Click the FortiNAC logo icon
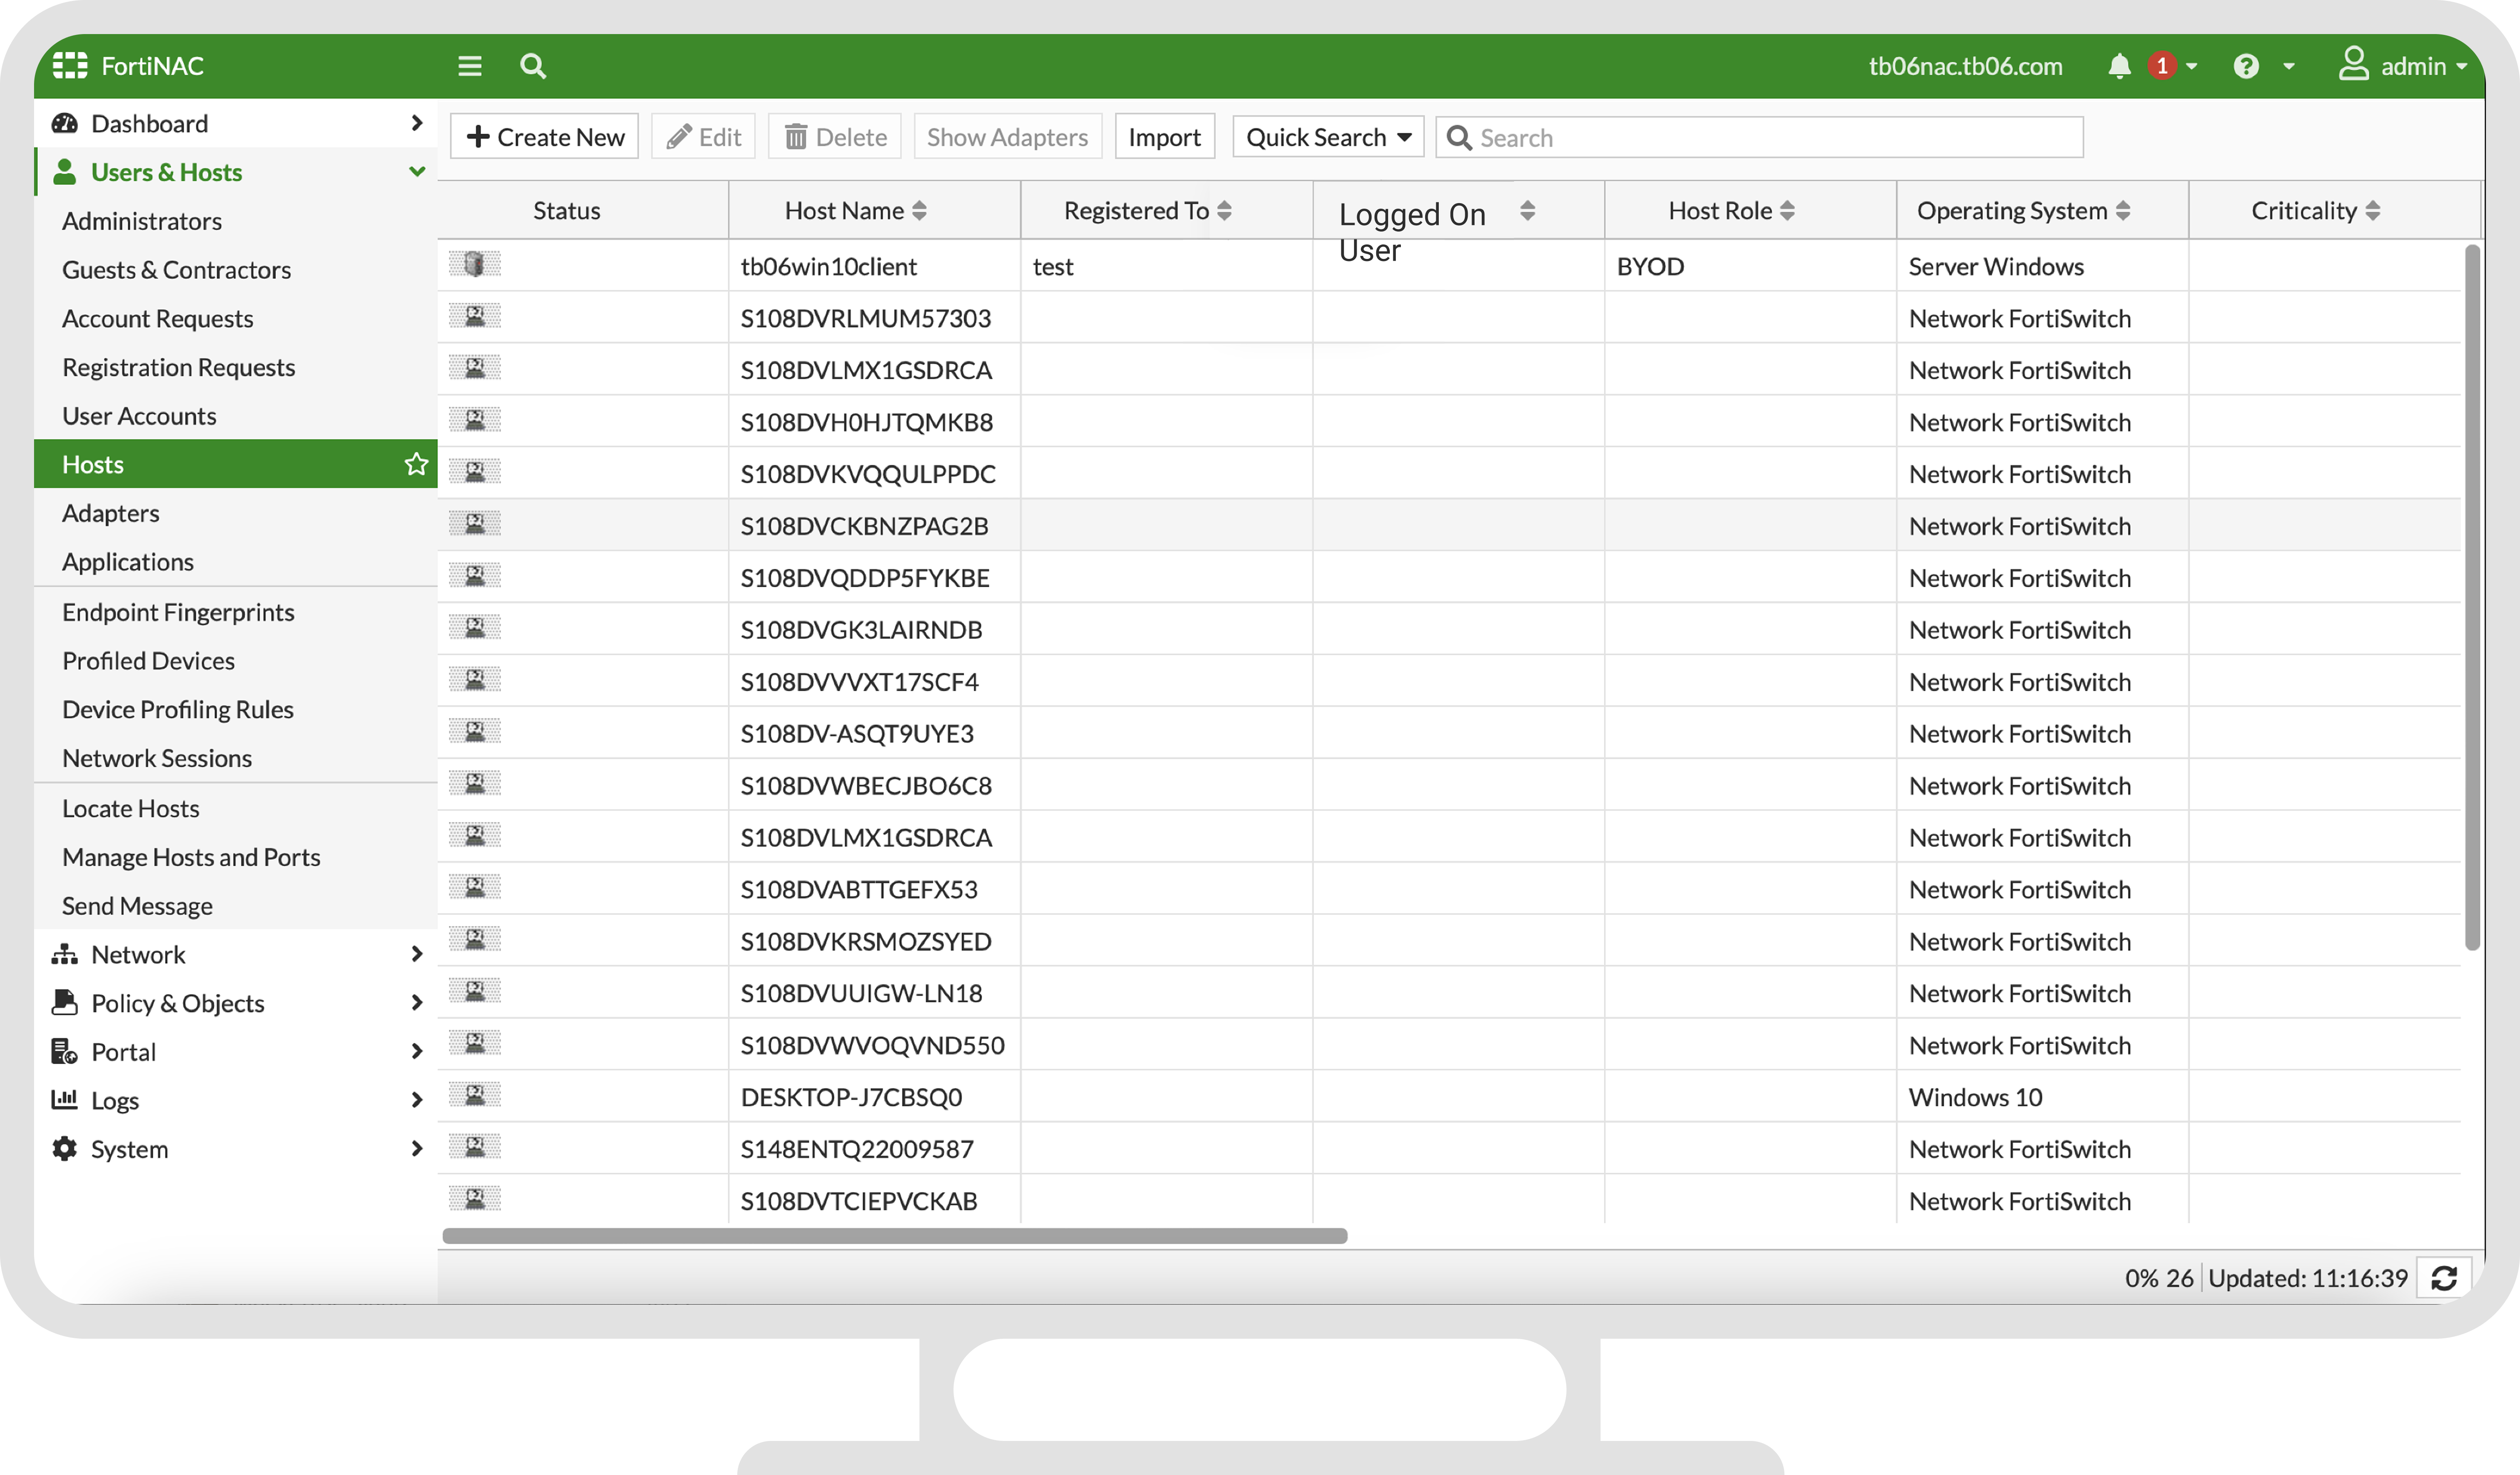 point(70,65)
